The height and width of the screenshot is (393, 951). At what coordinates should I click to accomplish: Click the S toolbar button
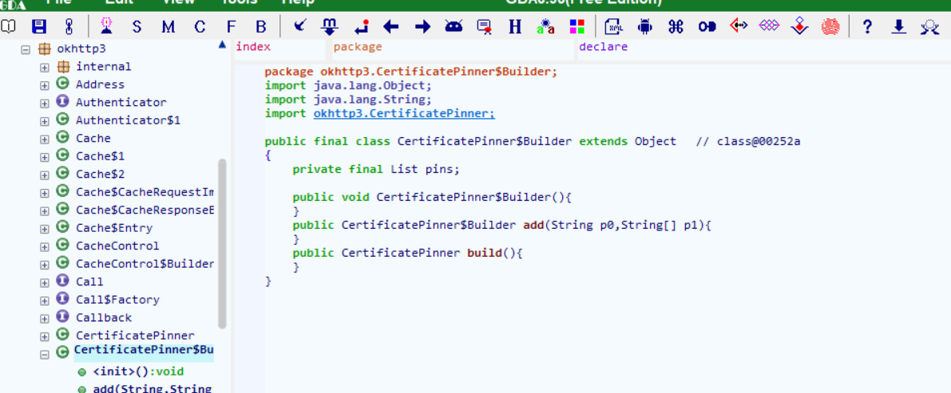(x=137, y=27)
